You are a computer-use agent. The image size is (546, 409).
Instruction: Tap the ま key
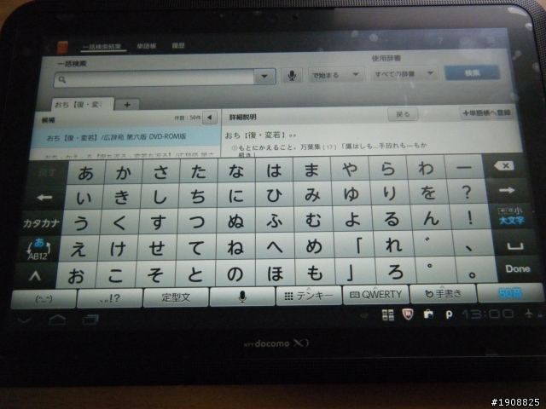point(311,170)
